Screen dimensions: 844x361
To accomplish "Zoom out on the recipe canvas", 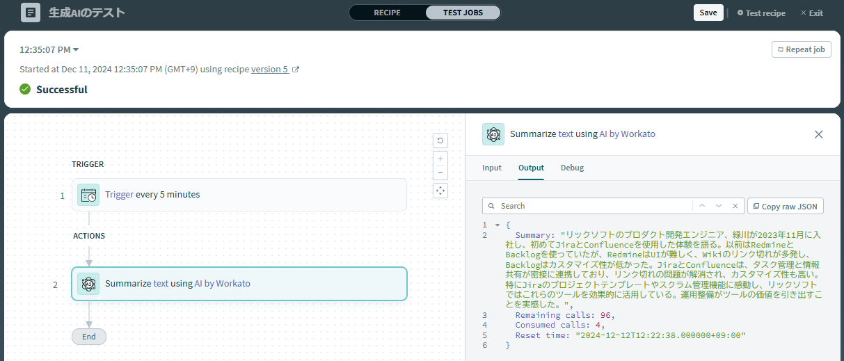I will (440, 173).
